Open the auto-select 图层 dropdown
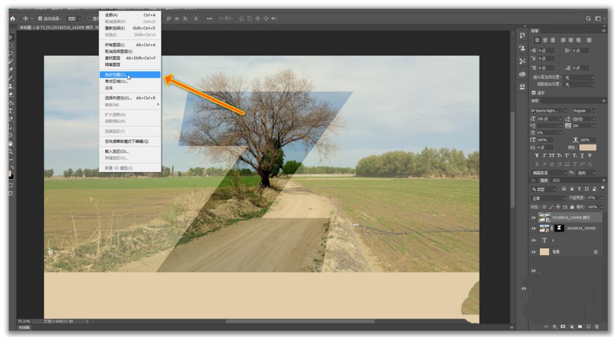The width and height of the screenshot is (614, 337). point(74,18)
